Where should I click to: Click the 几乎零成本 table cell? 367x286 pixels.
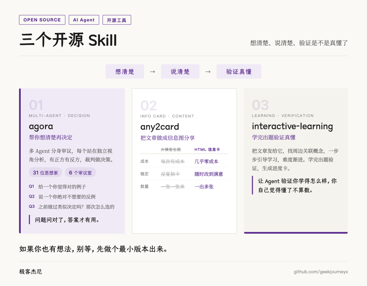tap(206, 162)
